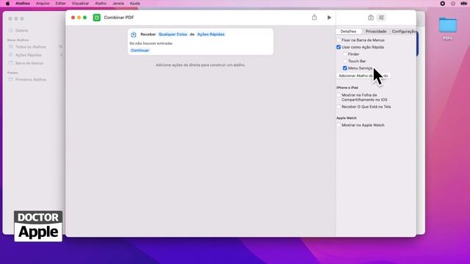The image size is (470, 264).
Task: Enable the Finder checkbox
Action: pos(344,54)
